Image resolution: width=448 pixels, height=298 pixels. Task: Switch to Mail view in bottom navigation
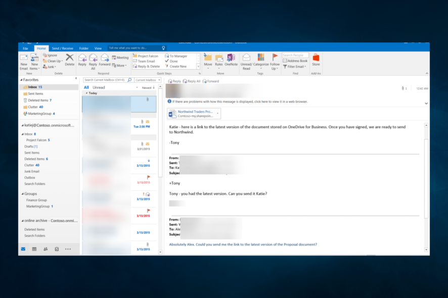click(23, 249)
